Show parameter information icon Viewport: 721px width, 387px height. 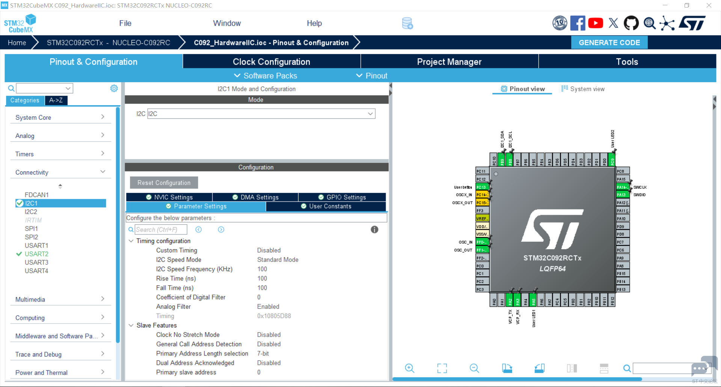374,229
